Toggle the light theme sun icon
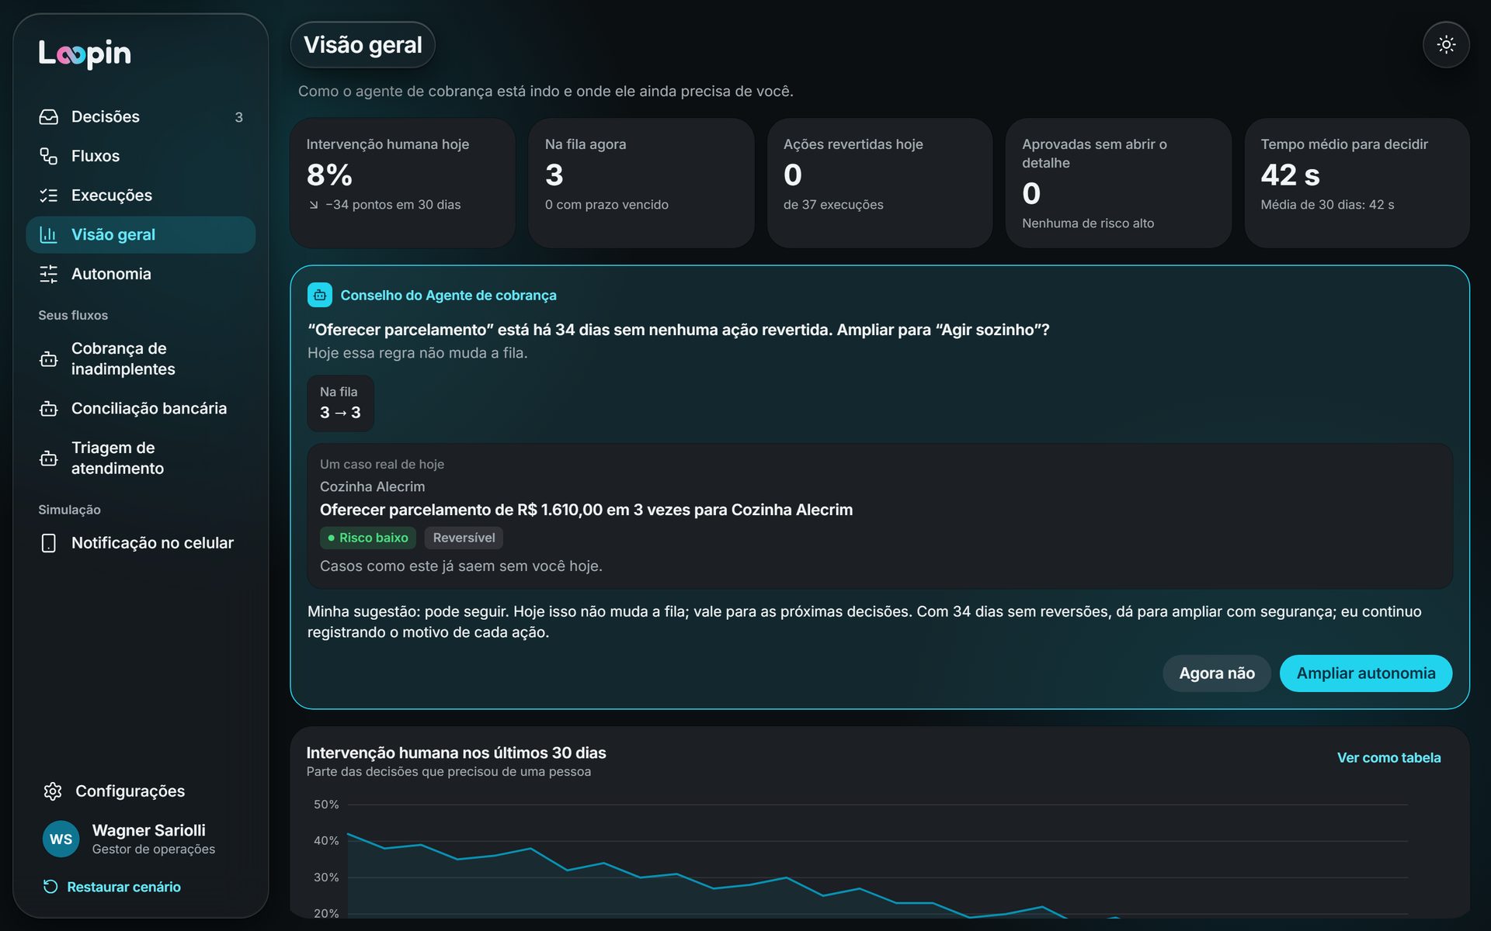 click(x=1445, y=45)
